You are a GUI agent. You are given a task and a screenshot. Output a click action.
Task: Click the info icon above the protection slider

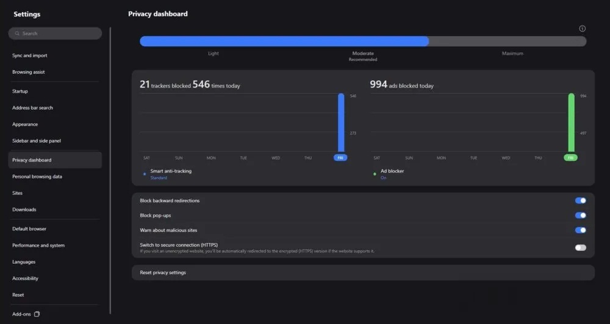click(582, 29)
